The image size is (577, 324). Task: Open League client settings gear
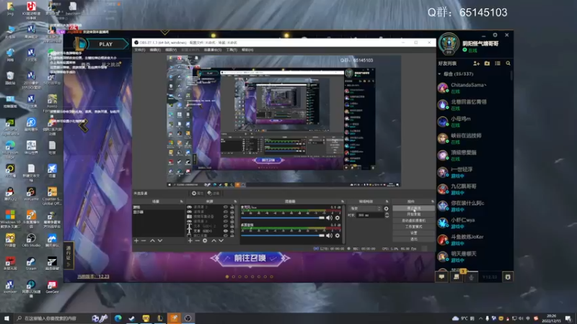tap(495, 35)
